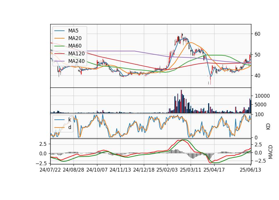Screen dimensions: 279x200
Task: Click the price axis value 40
Action: 257,76
